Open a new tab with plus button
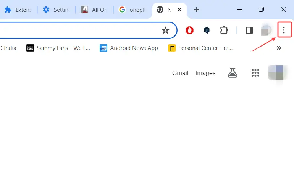 pos(197,10)
